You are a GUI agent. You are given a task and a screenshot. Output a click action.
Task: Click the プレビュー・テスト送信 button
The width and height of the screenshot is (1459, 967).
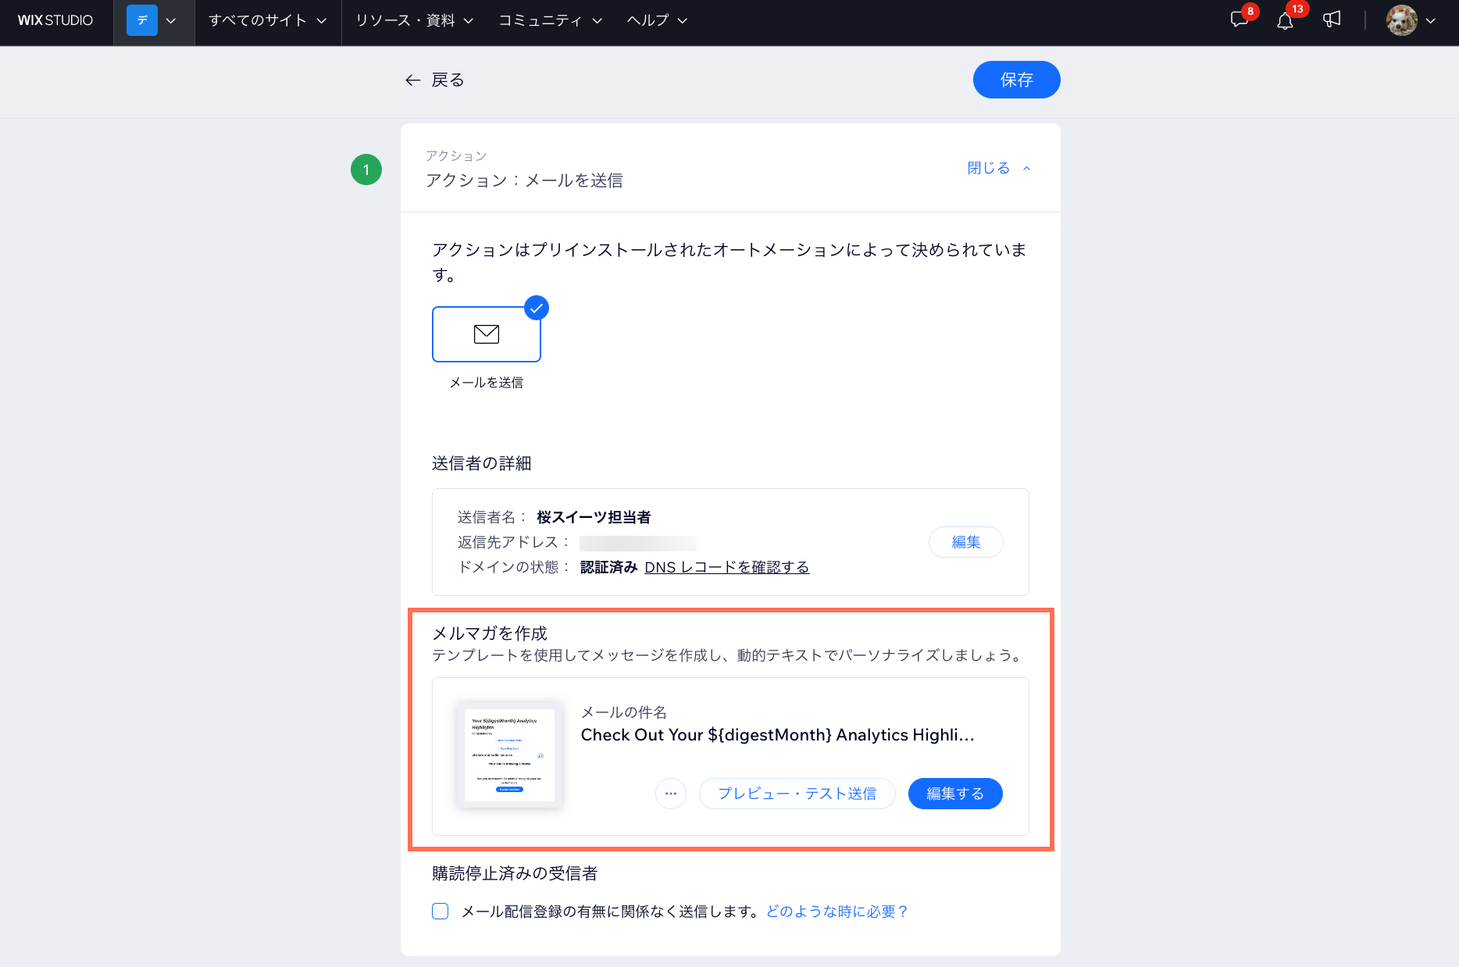point(797,794)
